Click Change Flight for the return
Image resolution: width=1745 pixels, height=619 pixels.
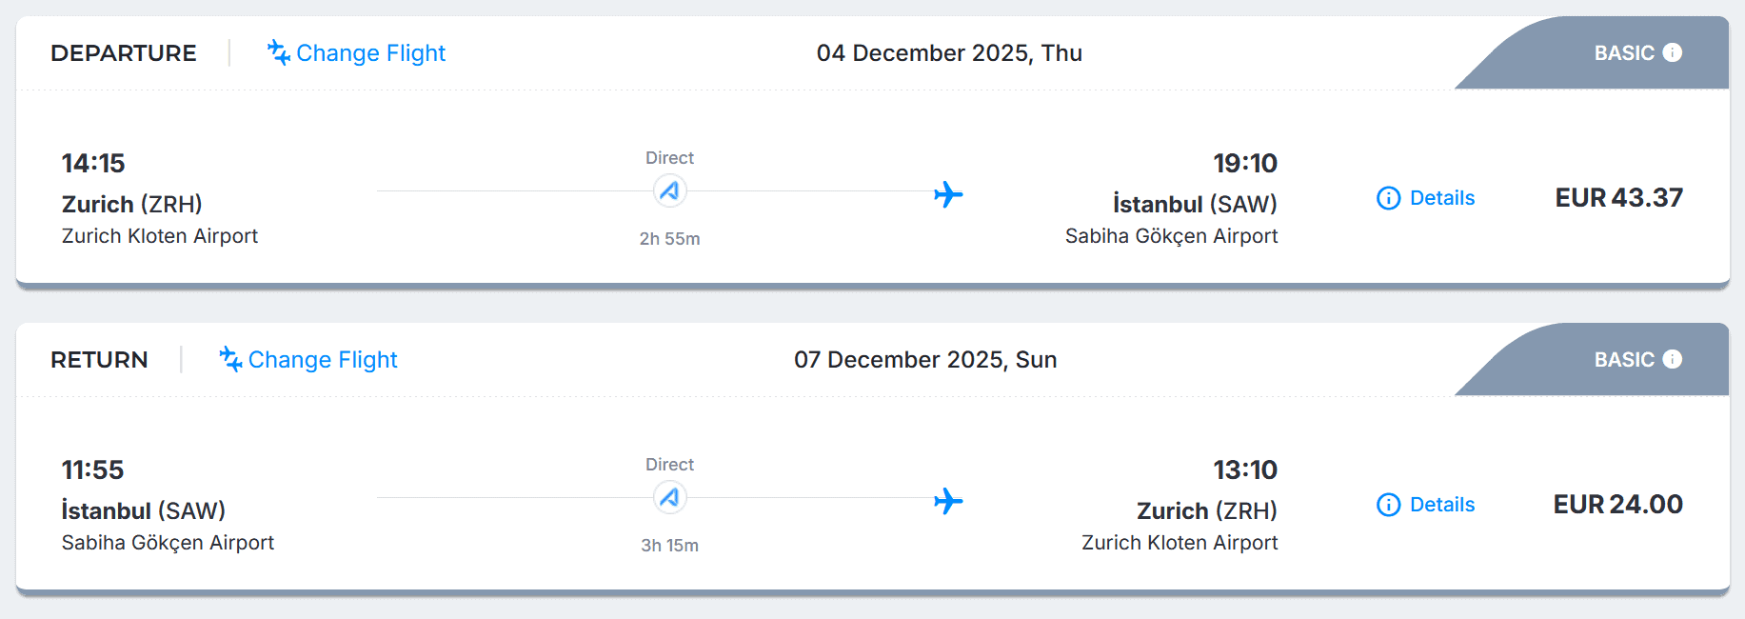(322, 360)
